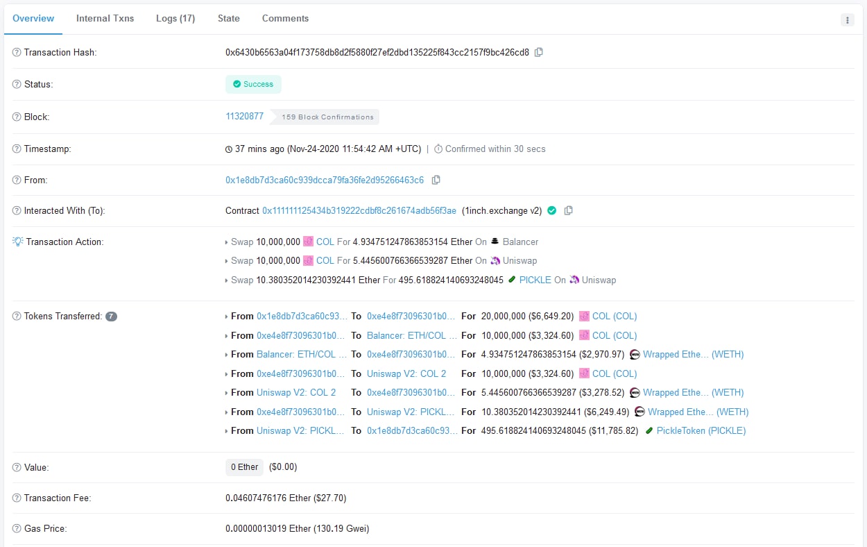This screenshot has height=547, width=867.
Task: Click the transaction hash 0x6430b6563a04 text
Action: [x=377, y=52]
